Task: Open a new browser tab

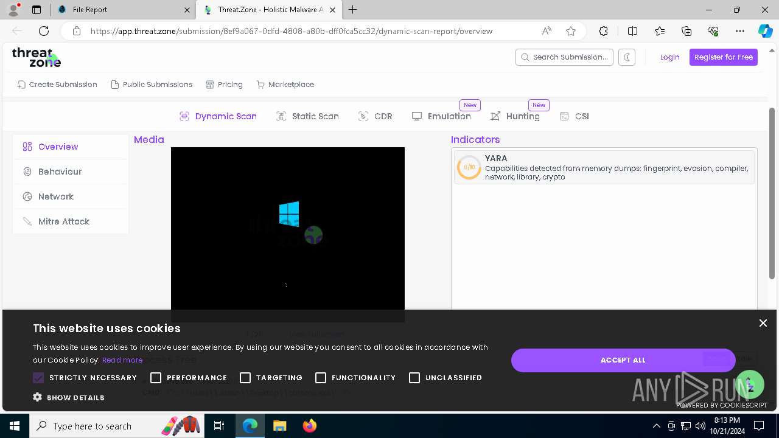Action: click(x=353, y=10)
